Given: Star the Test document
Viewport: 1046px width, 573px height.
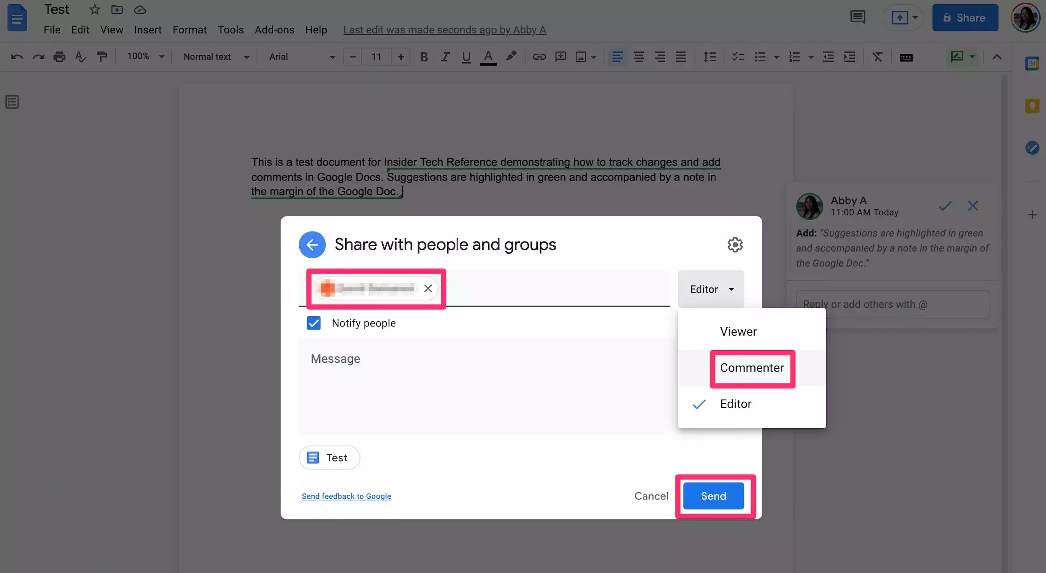Looking at the screenshot, I should (95, 10).
